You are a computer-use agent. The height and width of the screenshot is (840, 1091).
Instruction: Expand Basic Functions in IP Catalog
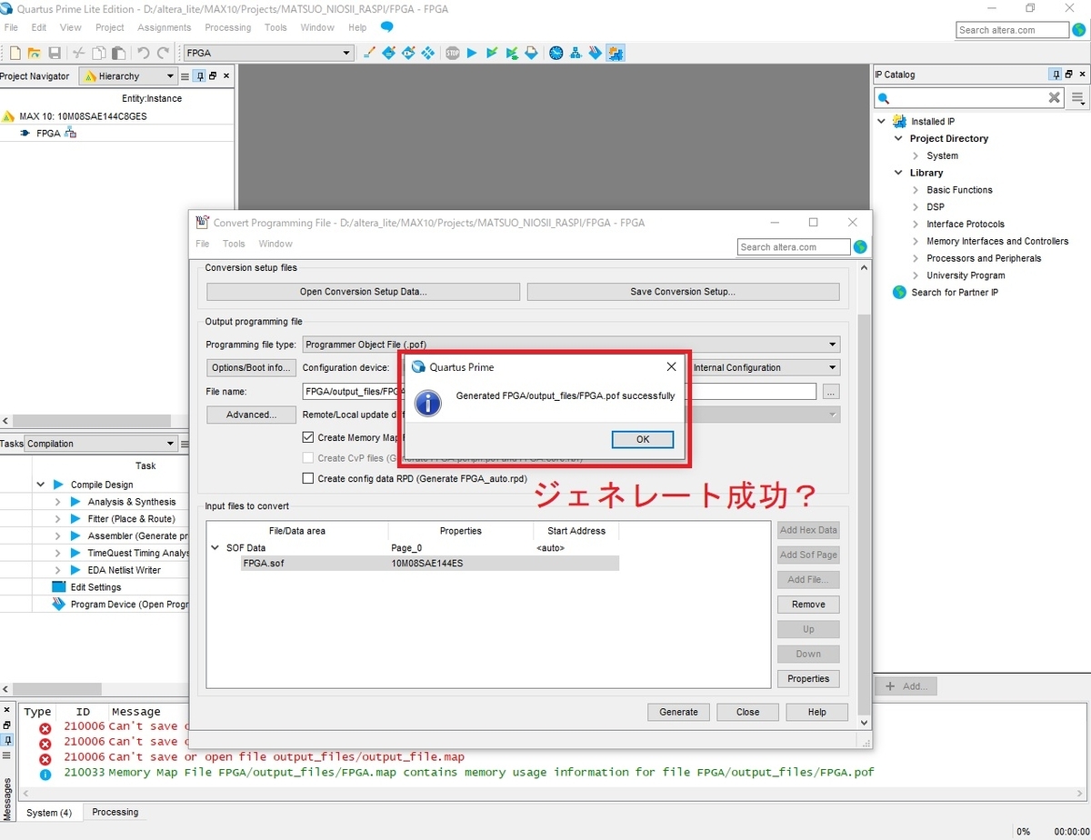click(x=916, y=190)
